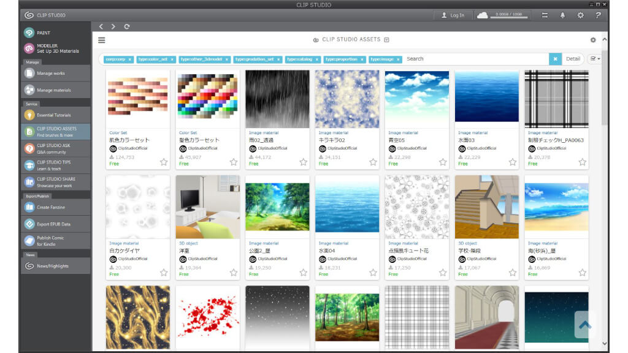628x353 pixels.
Task: Open the checkbox filter dropdown beside Detail
Action: point(594,59)
